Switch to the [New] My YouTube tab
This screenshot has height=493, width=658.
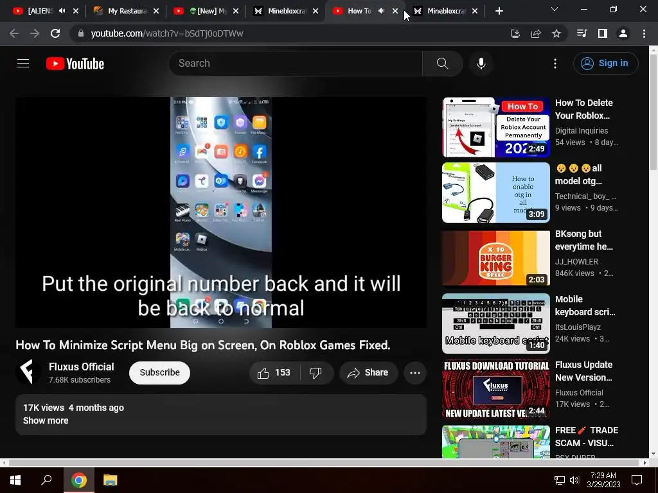pyautogui.click(x=205, y=11)
